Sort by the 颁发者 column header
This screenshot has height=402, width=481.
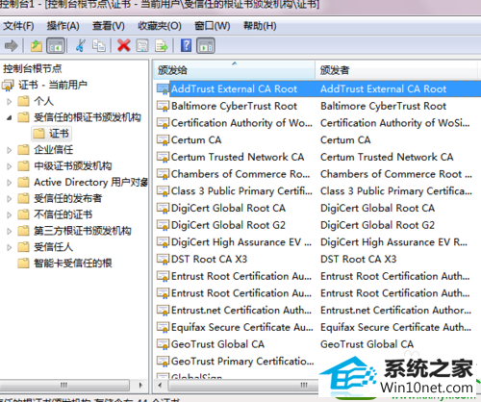pos(396,70)
